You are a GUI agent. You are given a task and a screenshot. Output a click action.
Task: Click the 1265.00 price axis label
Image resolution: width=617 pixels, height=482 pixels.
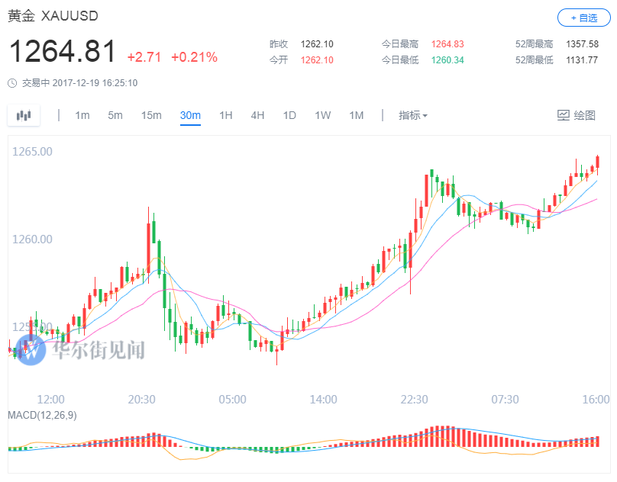[32, 151]
